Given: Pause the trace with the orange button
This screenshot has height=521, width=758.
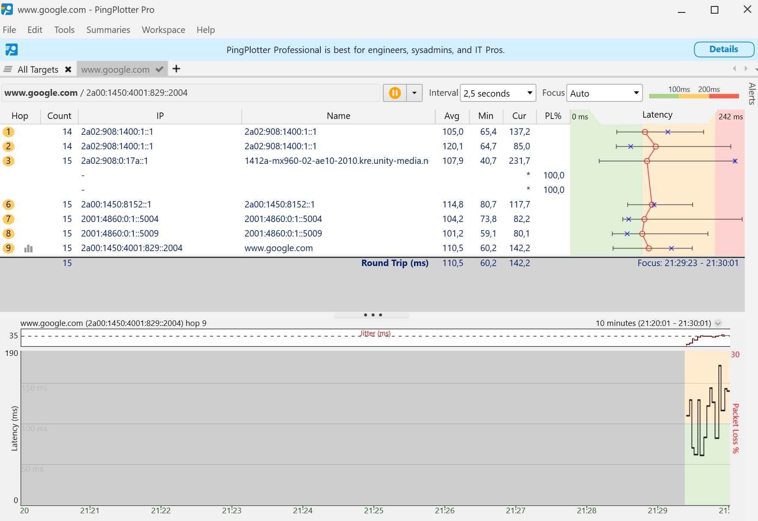Looking at the screenshot, I should [x=394, y=93].
